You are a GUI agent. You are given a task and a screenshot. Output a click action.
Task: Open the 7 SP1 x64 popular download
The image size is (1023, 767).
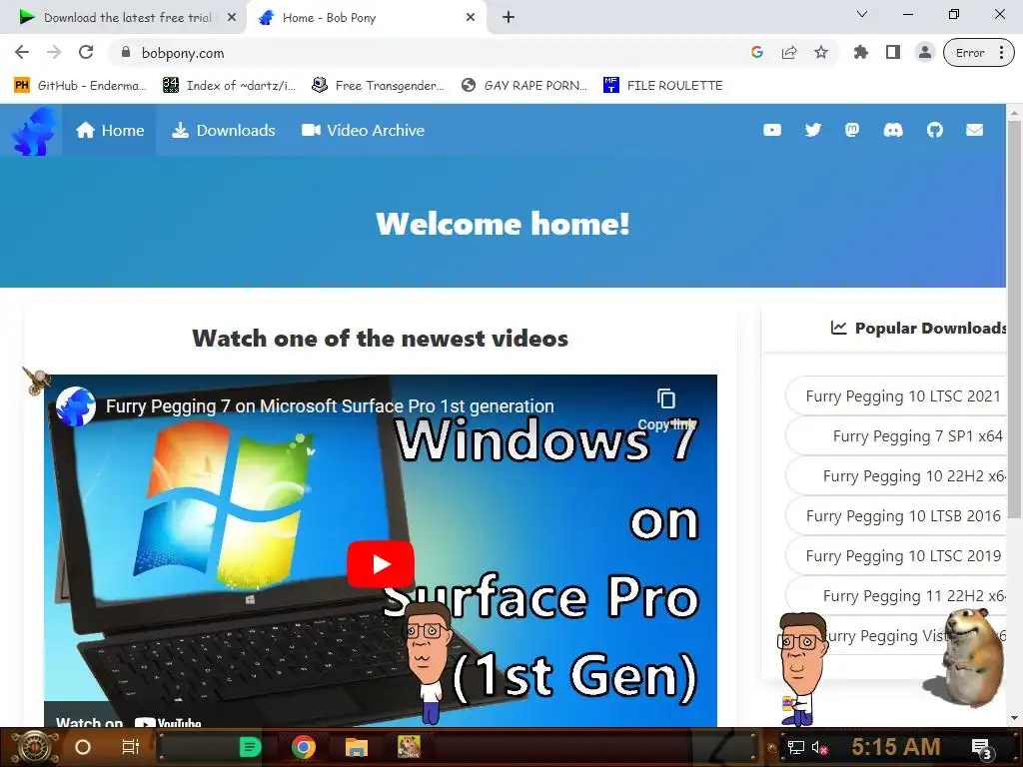pyautogui.click(x=897, y=435)
